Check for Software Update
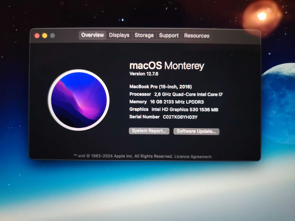The height and width of the screenshot is (221, 295). point(196,131)
